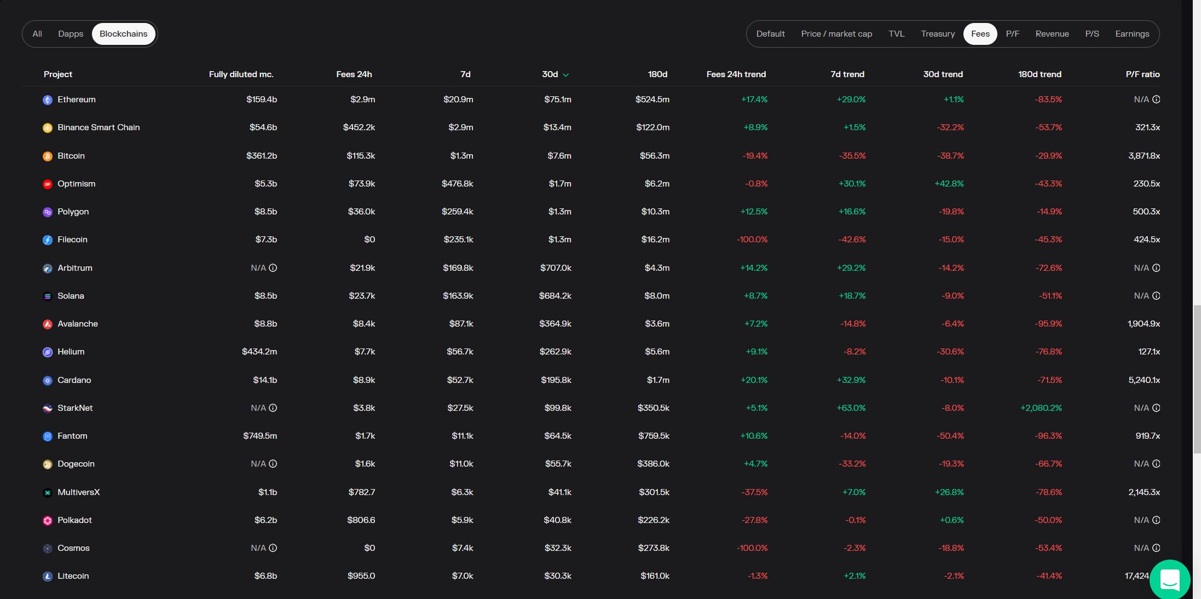
Task: Click the page vertical scrollbar thumb
Action: pyautogui.click(x=1197, y=379)
